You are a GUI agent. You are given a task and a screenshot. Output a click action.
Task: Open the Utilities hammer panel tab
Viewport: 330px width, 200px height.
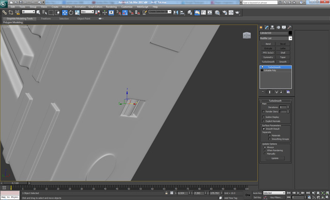[x=290, y=27]
